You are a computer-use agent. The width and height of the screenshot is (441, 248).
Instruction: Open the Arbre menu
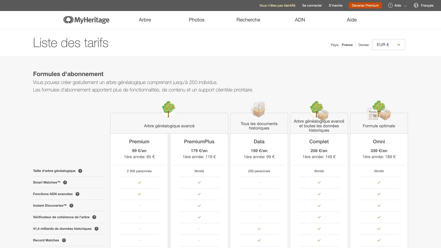click(145, 20)
